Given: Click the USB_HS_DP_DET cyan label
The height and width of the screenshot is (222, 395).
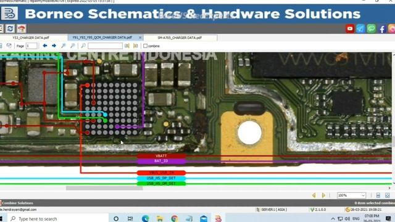Looking at the screenshot, I should click(161, 178).
